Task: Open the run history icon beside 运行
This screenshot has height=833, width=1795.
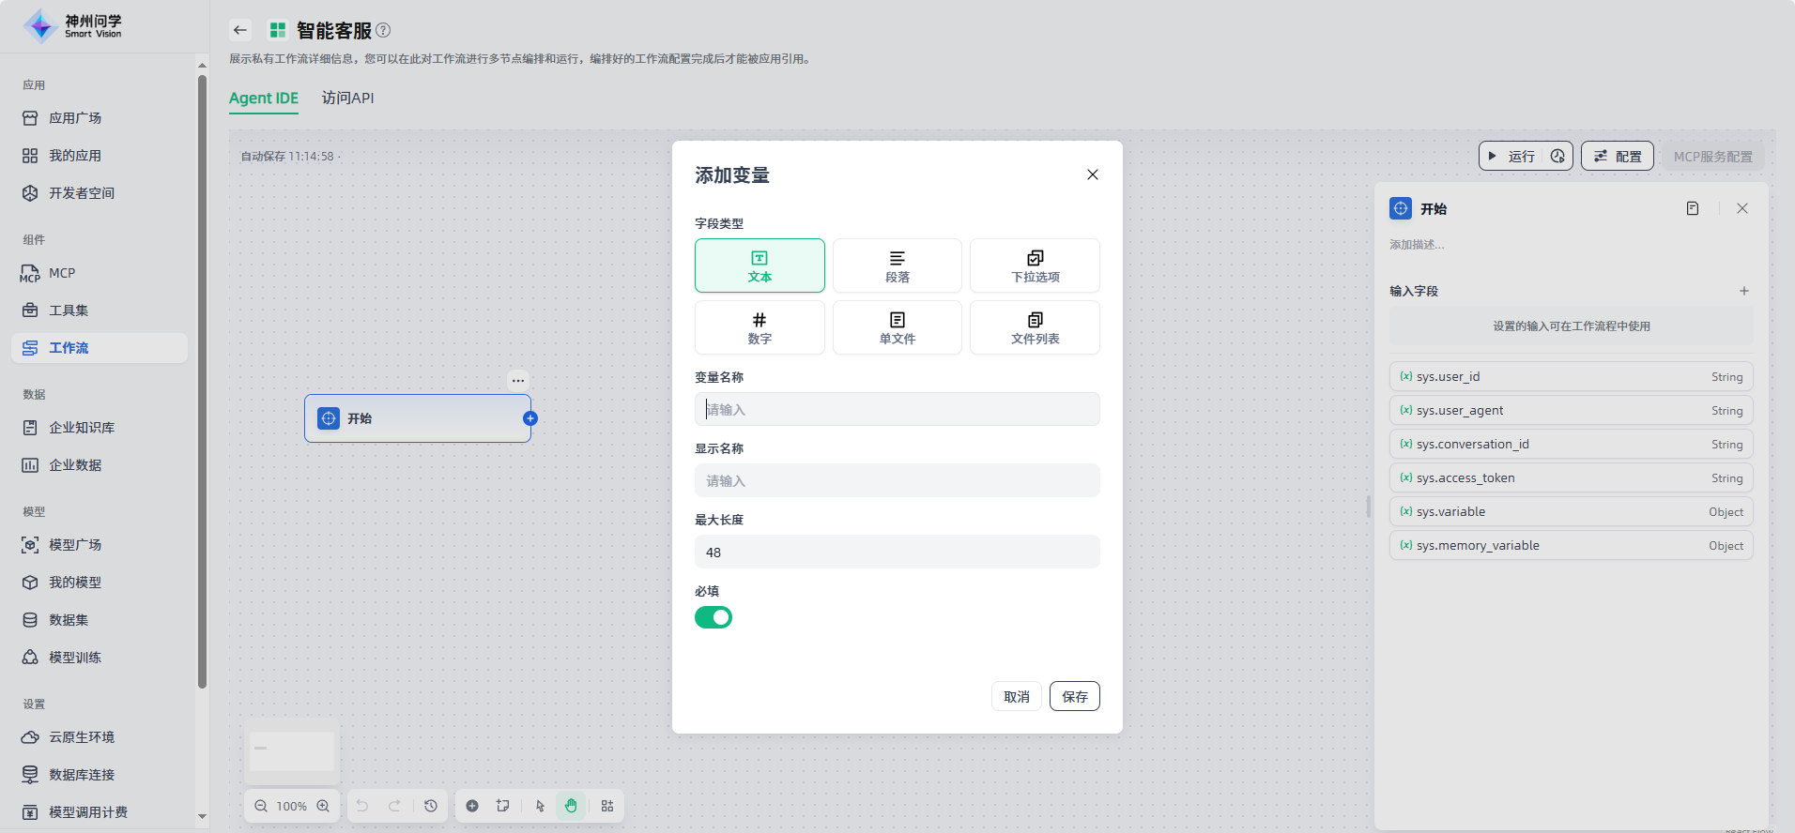Action: [x=1557, y=157]
